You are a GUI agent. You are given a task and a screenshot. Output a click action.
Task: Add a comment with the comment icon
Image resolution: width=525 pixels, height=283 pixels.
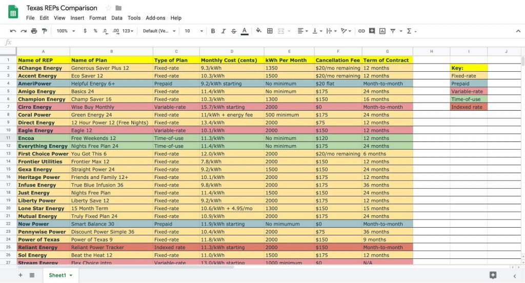coord(372,31)
